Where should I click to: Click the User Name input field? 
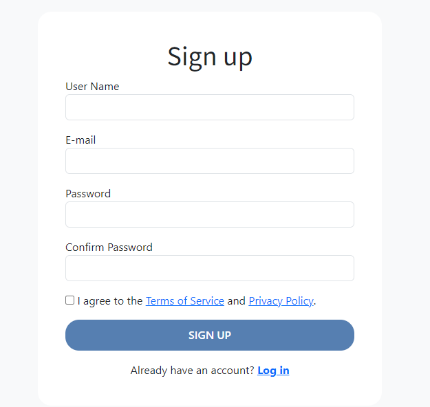[x=209, y=107]
